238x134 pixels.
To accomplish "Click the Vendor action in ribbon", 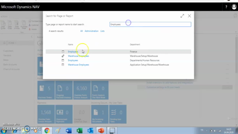I will [x=33, y=29].
